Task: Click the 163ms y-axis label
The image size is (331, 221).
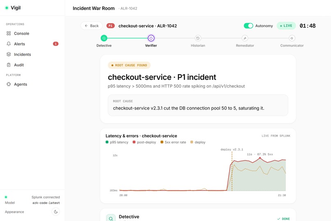Action: click(113, 191)
